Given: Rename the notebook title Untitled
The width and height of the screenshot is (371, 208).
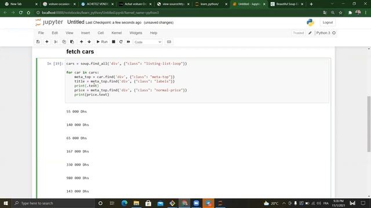Looking at the screenshot, I should pos(76,22).
